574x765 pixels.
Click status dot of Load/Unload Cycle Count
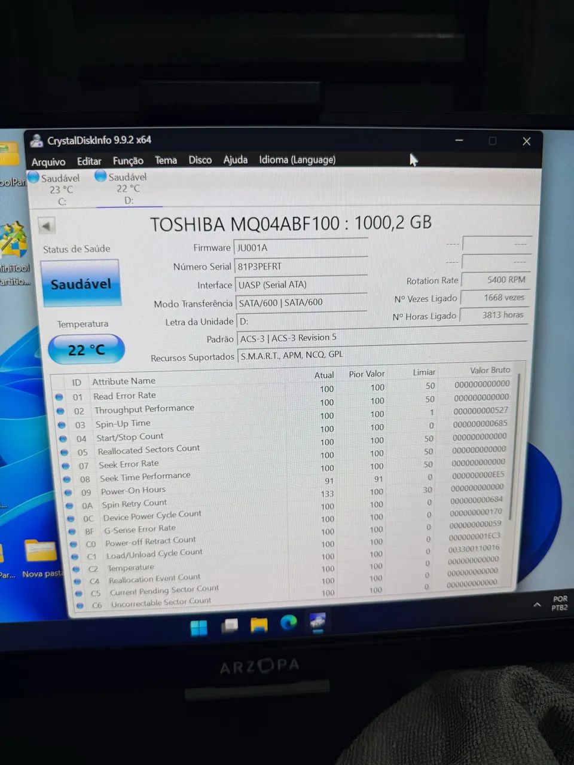click(75, 556)
